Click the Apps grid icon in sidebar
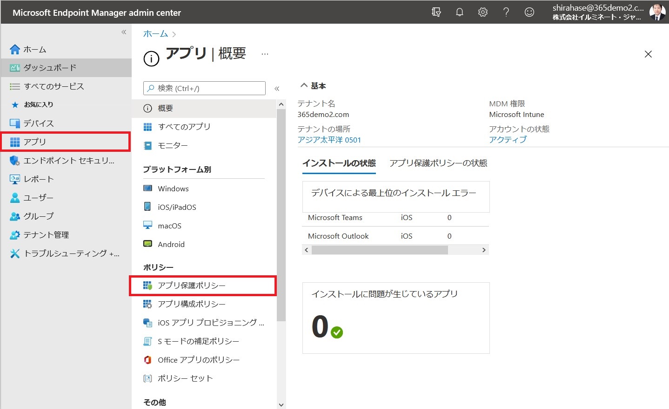 pyautogui.click(x=15, y=142)
